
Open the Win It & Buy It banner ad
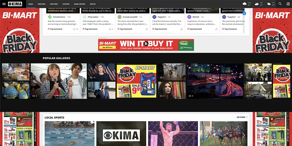point(146,45)
